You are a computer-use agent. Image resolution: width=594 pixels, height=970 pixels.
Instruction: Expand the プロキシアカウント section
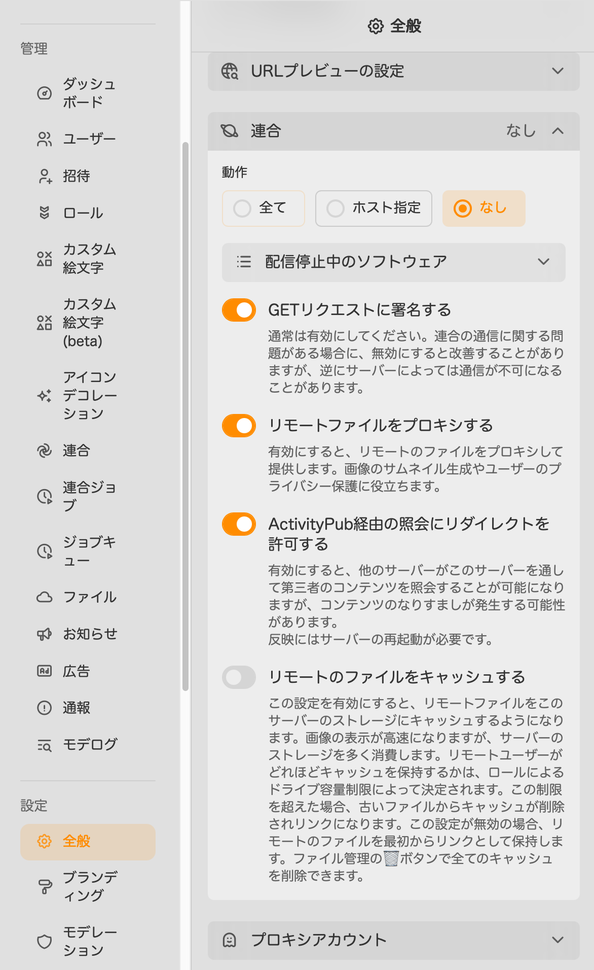click(x=394, y=940)
